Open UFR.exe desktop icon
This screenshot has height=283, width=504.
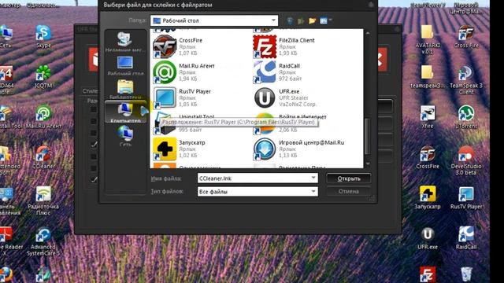(427, 237)
